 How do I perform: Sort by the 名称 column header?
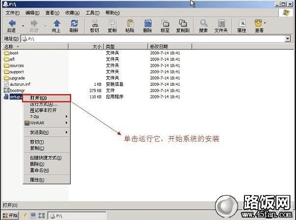click(x=35, y=47)
